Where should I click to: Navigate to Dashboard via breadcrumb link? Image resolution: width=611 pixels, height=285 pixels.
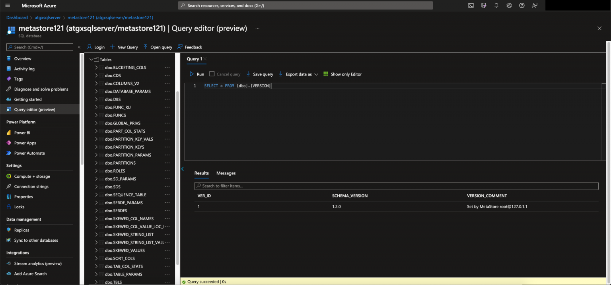click(17, 17)
